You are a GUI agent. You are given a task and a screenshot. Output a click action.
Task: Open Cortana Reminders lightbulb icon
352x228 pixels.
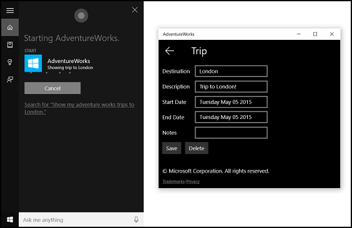(10, 62)
